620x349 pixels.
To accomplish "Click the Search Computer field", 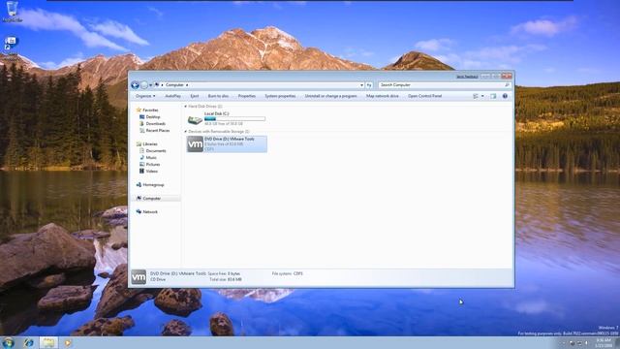I will point(445,85).
